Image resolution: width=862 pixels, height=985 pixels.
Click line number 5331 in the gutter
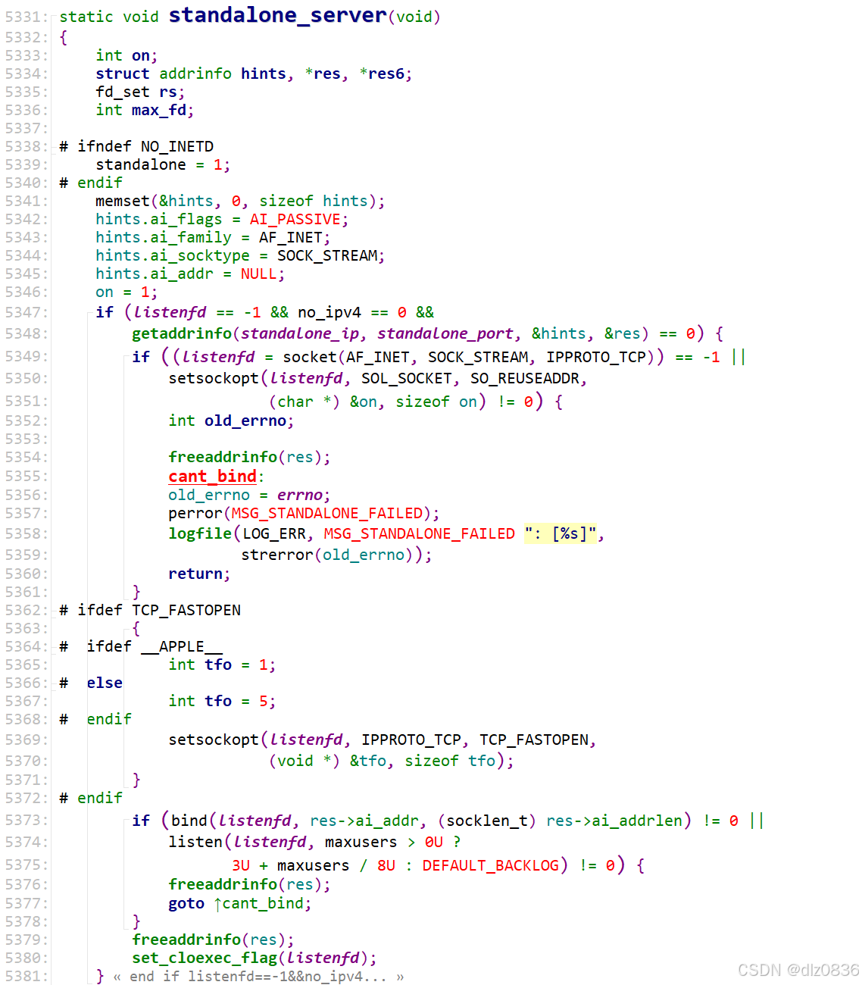coord(25,16)
